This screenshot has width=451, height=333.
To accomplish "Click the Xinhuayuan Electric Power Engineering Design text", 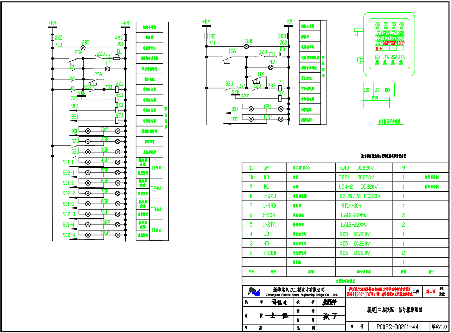I will point(302,295).
